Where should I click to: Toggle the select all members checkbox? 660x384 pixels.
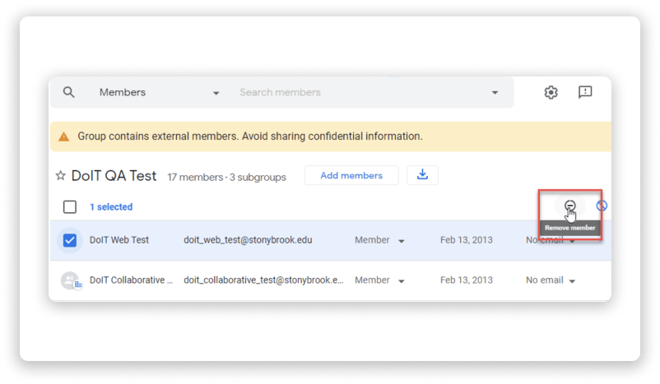pos(70,207)
